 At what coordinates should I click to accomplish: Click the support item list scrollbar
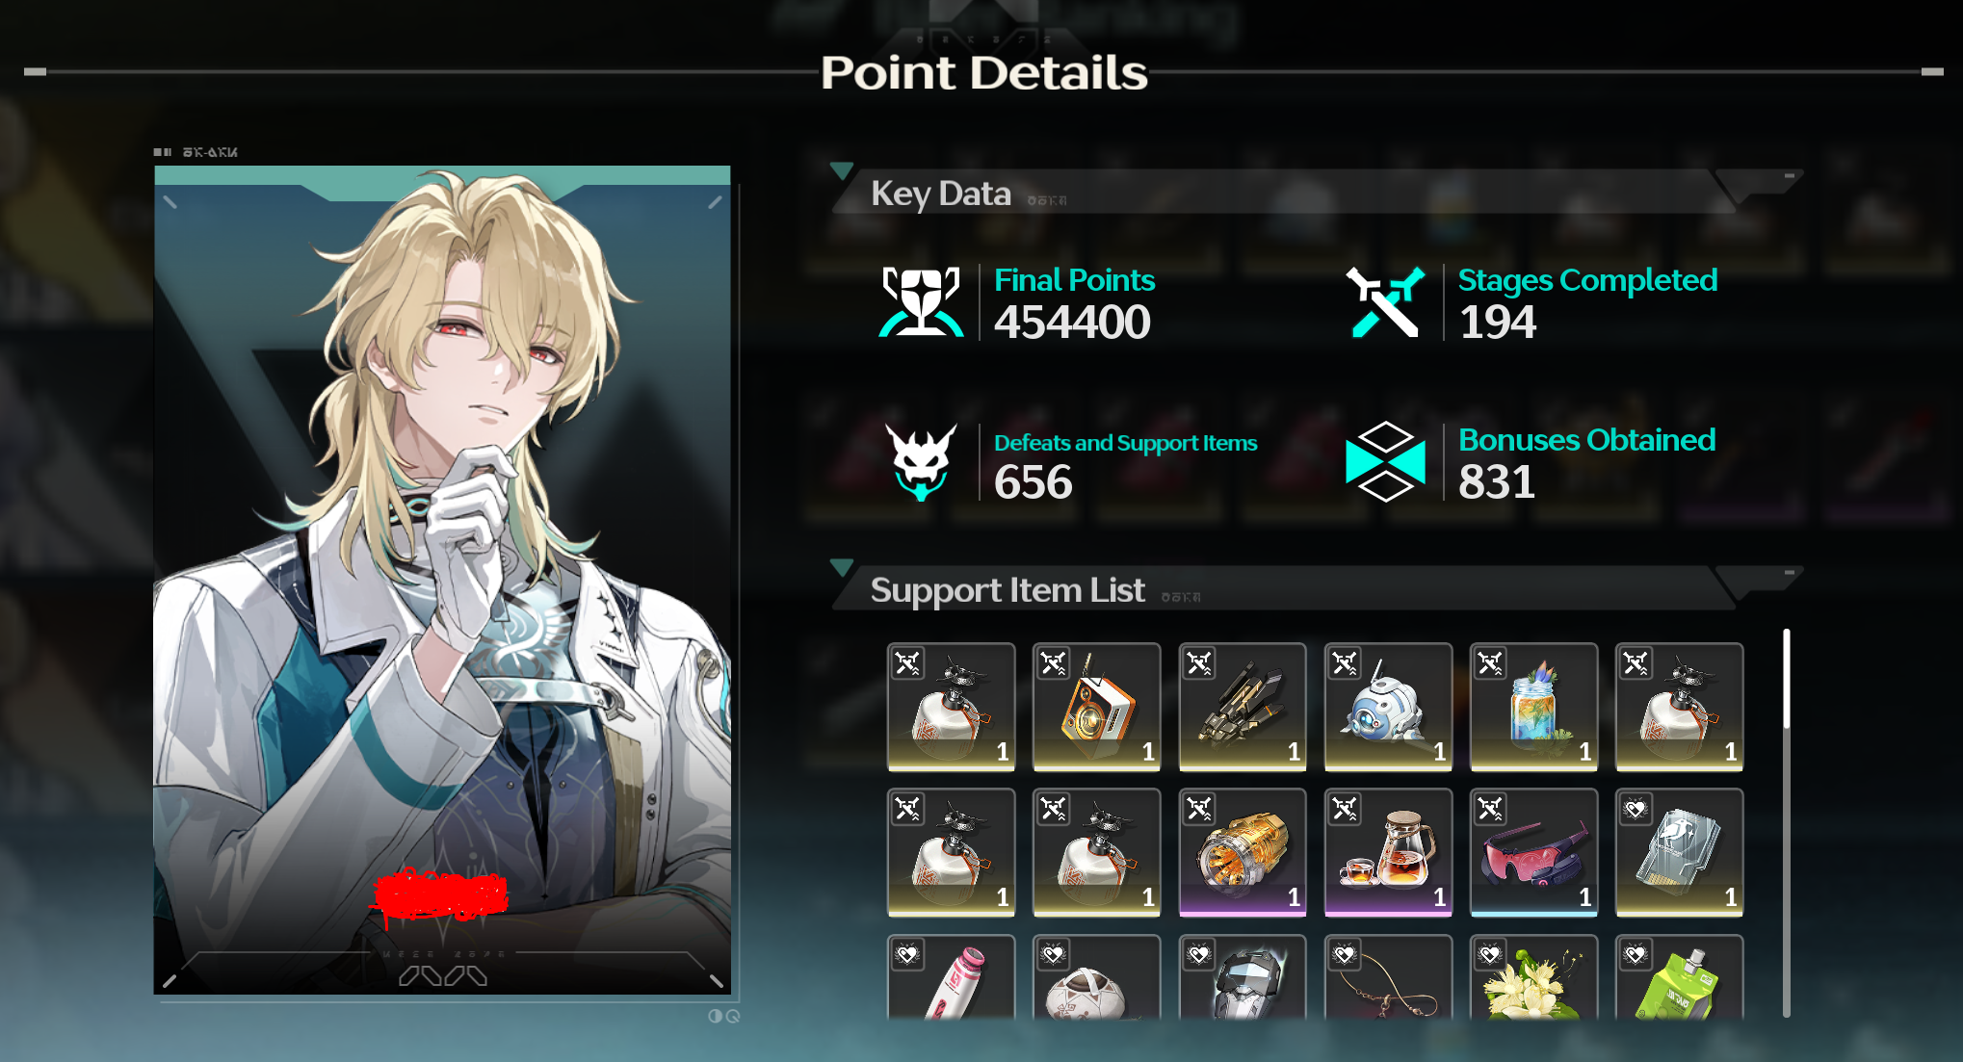(1787, 823)
